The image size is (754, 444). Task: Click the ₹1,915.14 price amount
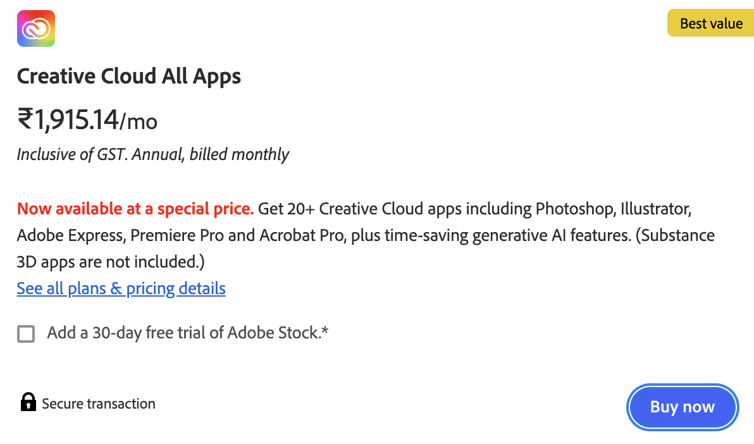coord(68,120)
